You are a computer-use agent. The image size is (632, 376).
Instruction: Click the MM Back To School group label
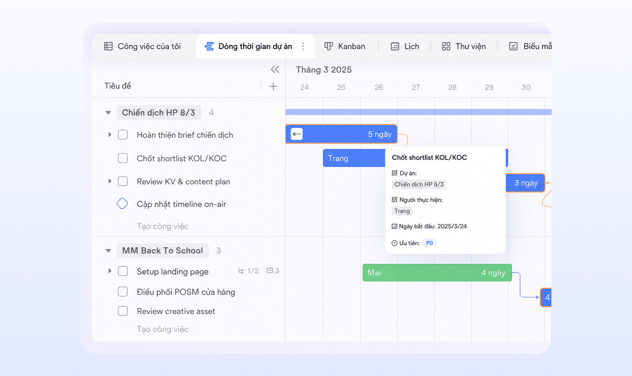[163, 250]
